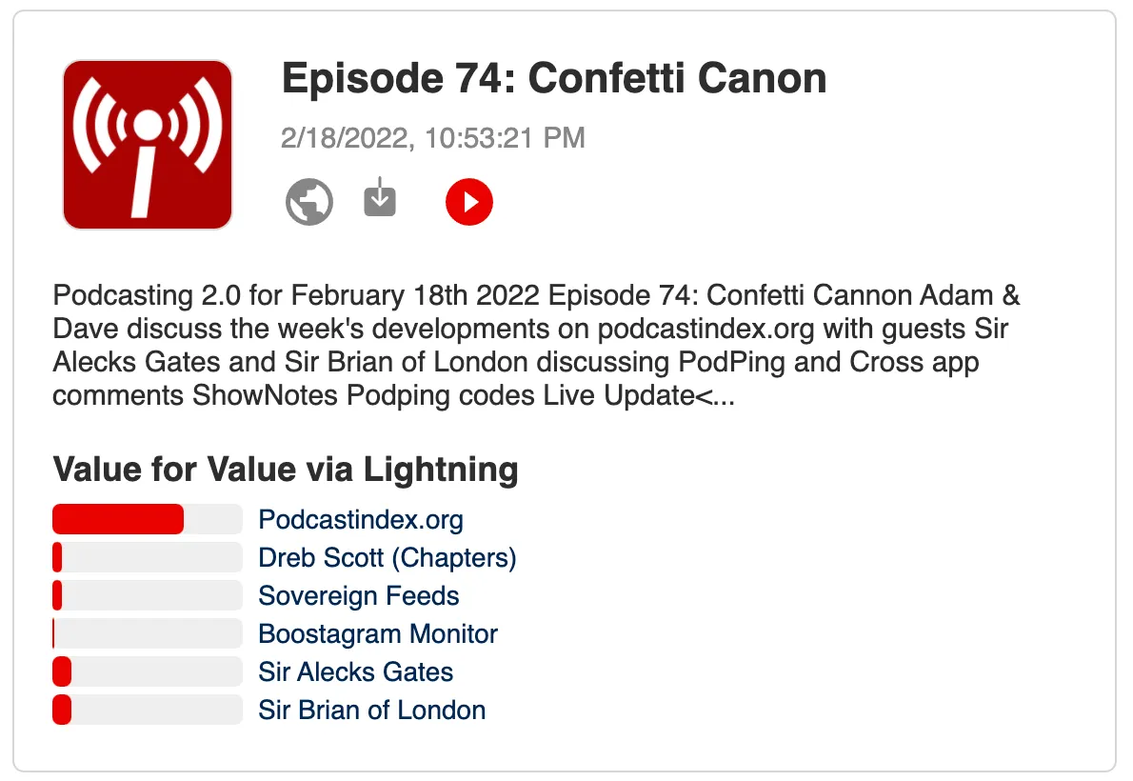1133x781 pixels.
Task: Open the Episode 74: Confetti Canon title
Action: click(x=554, y=78)
